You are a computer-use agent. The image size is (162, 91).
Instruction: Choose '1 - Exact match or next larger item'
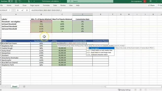tap(100, 52)
